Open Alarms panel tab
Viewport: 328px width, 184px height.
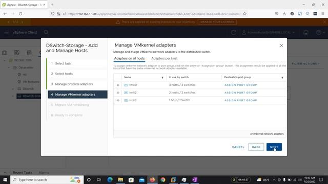44,173
